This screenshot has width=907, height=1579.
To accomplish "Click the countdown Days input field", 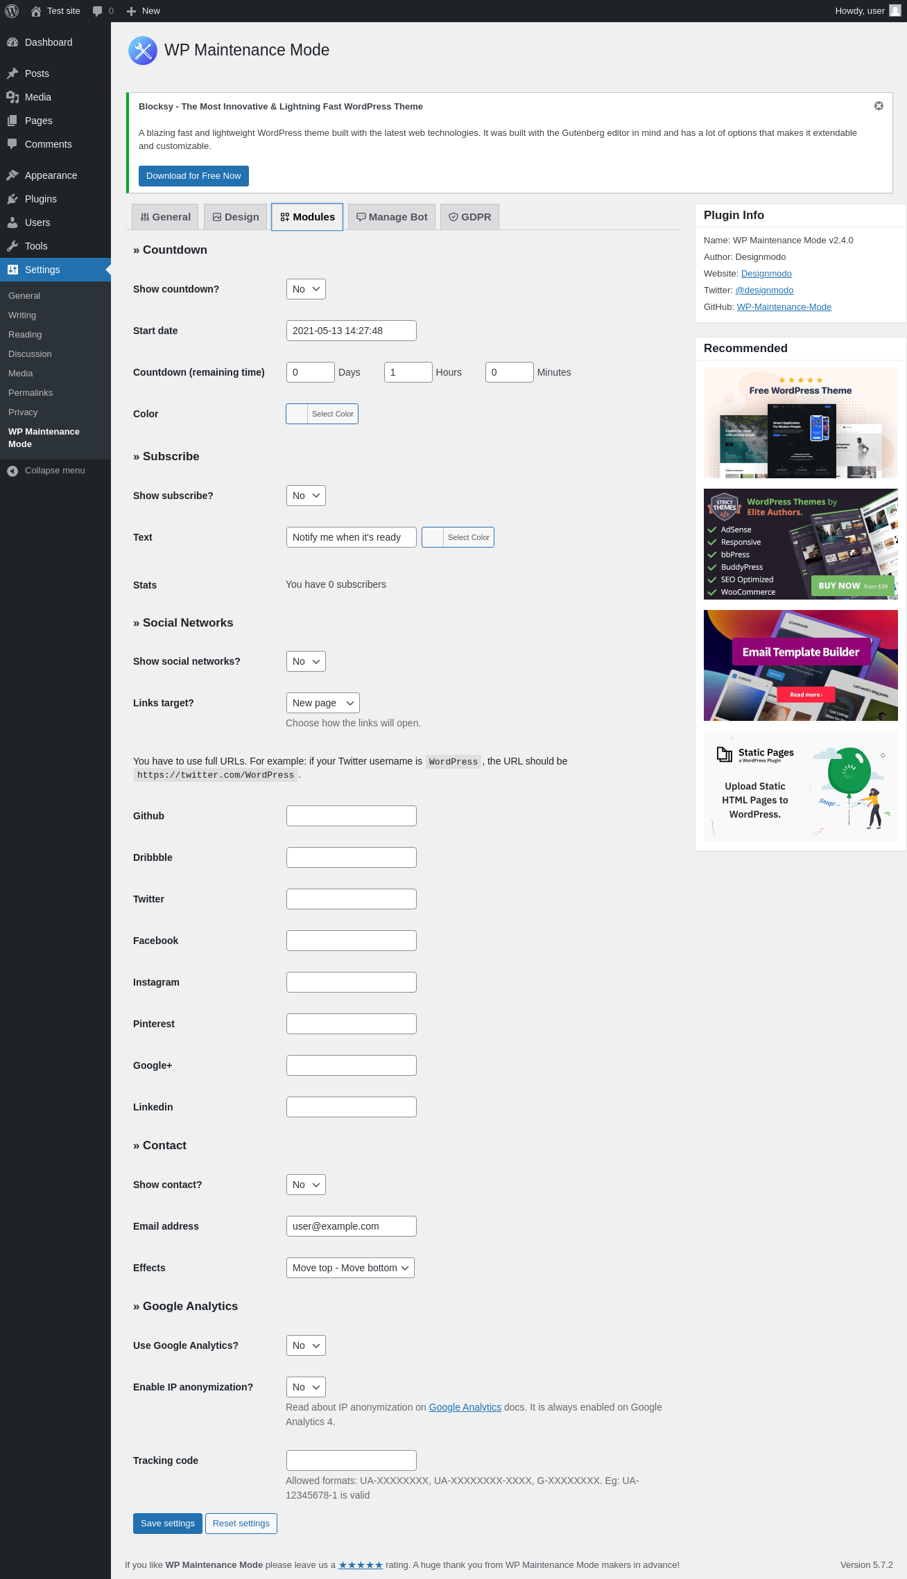I will point(311,372).
